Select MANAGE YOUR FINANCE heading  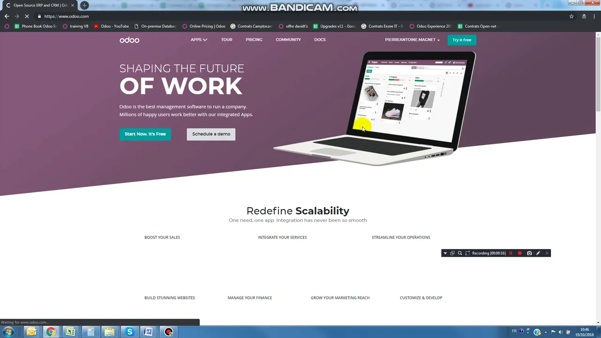click(x=250, y=298)
